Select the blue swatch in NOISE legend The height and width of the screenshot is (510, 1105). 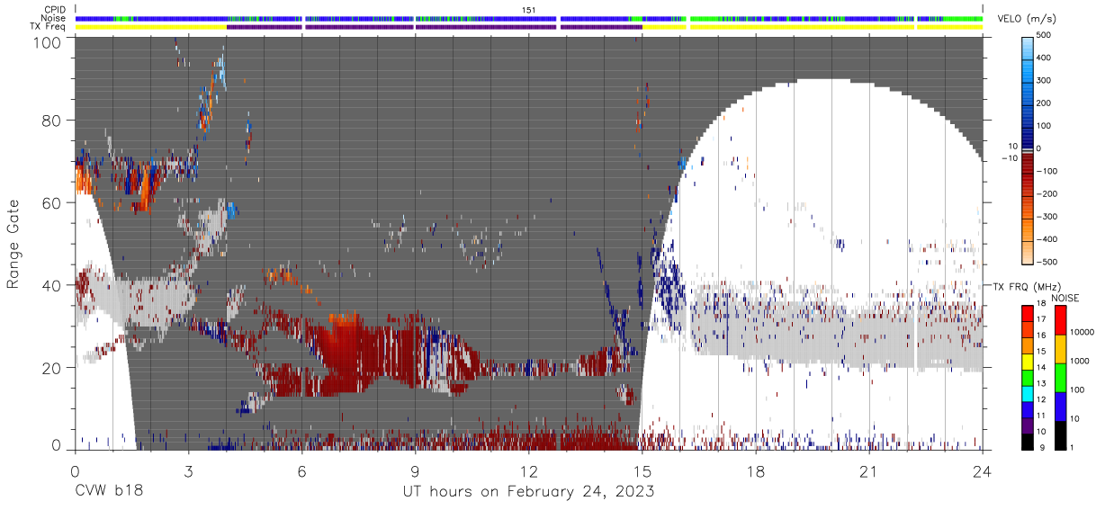pyautogui.click(x=1061, y=407)
